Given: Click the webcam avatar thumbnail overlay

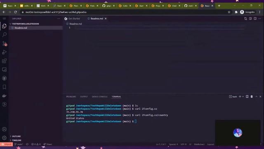Looking at the screenshot, I should (x=238, y=132).
